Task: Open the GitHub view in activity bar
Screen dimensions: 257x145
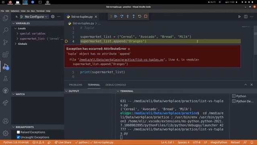Action: click(x=5, y=91)
